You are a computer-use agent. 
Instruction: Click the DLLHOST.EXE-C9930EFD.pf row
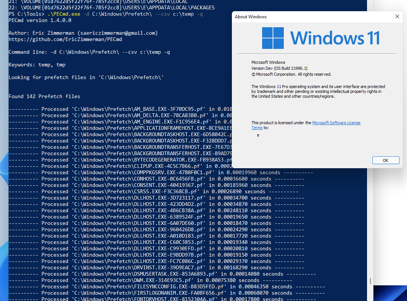(x=156, y=249)
